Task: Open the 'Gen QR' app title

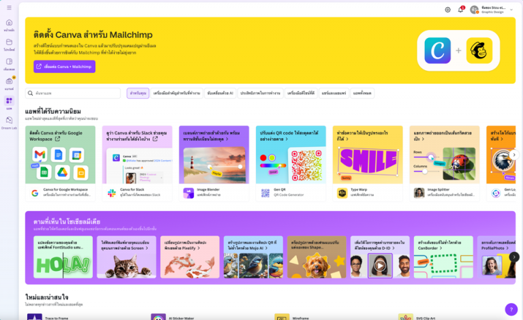Action: [x=279, y=189]
